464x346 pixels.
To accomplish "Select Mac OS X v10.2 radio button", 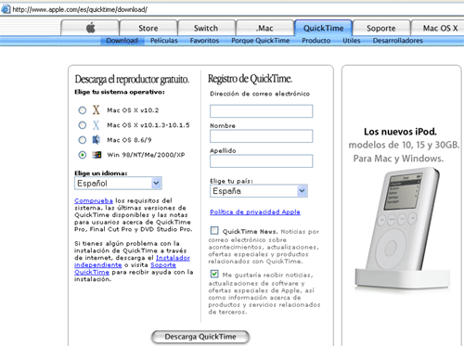I will tap(83, 110).
